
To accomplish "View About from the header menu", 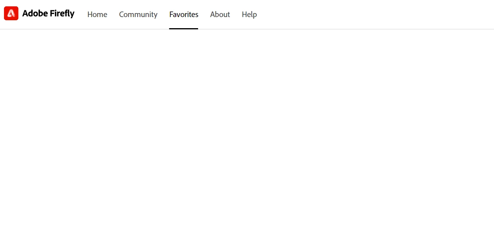I will [x=220, y=14].
